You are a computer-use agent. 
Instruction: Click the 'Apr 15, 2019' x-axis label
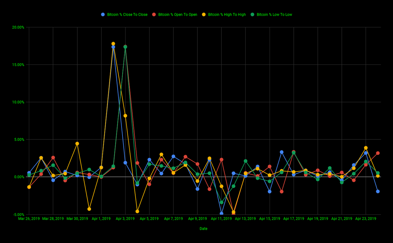(x=270, y=219)
